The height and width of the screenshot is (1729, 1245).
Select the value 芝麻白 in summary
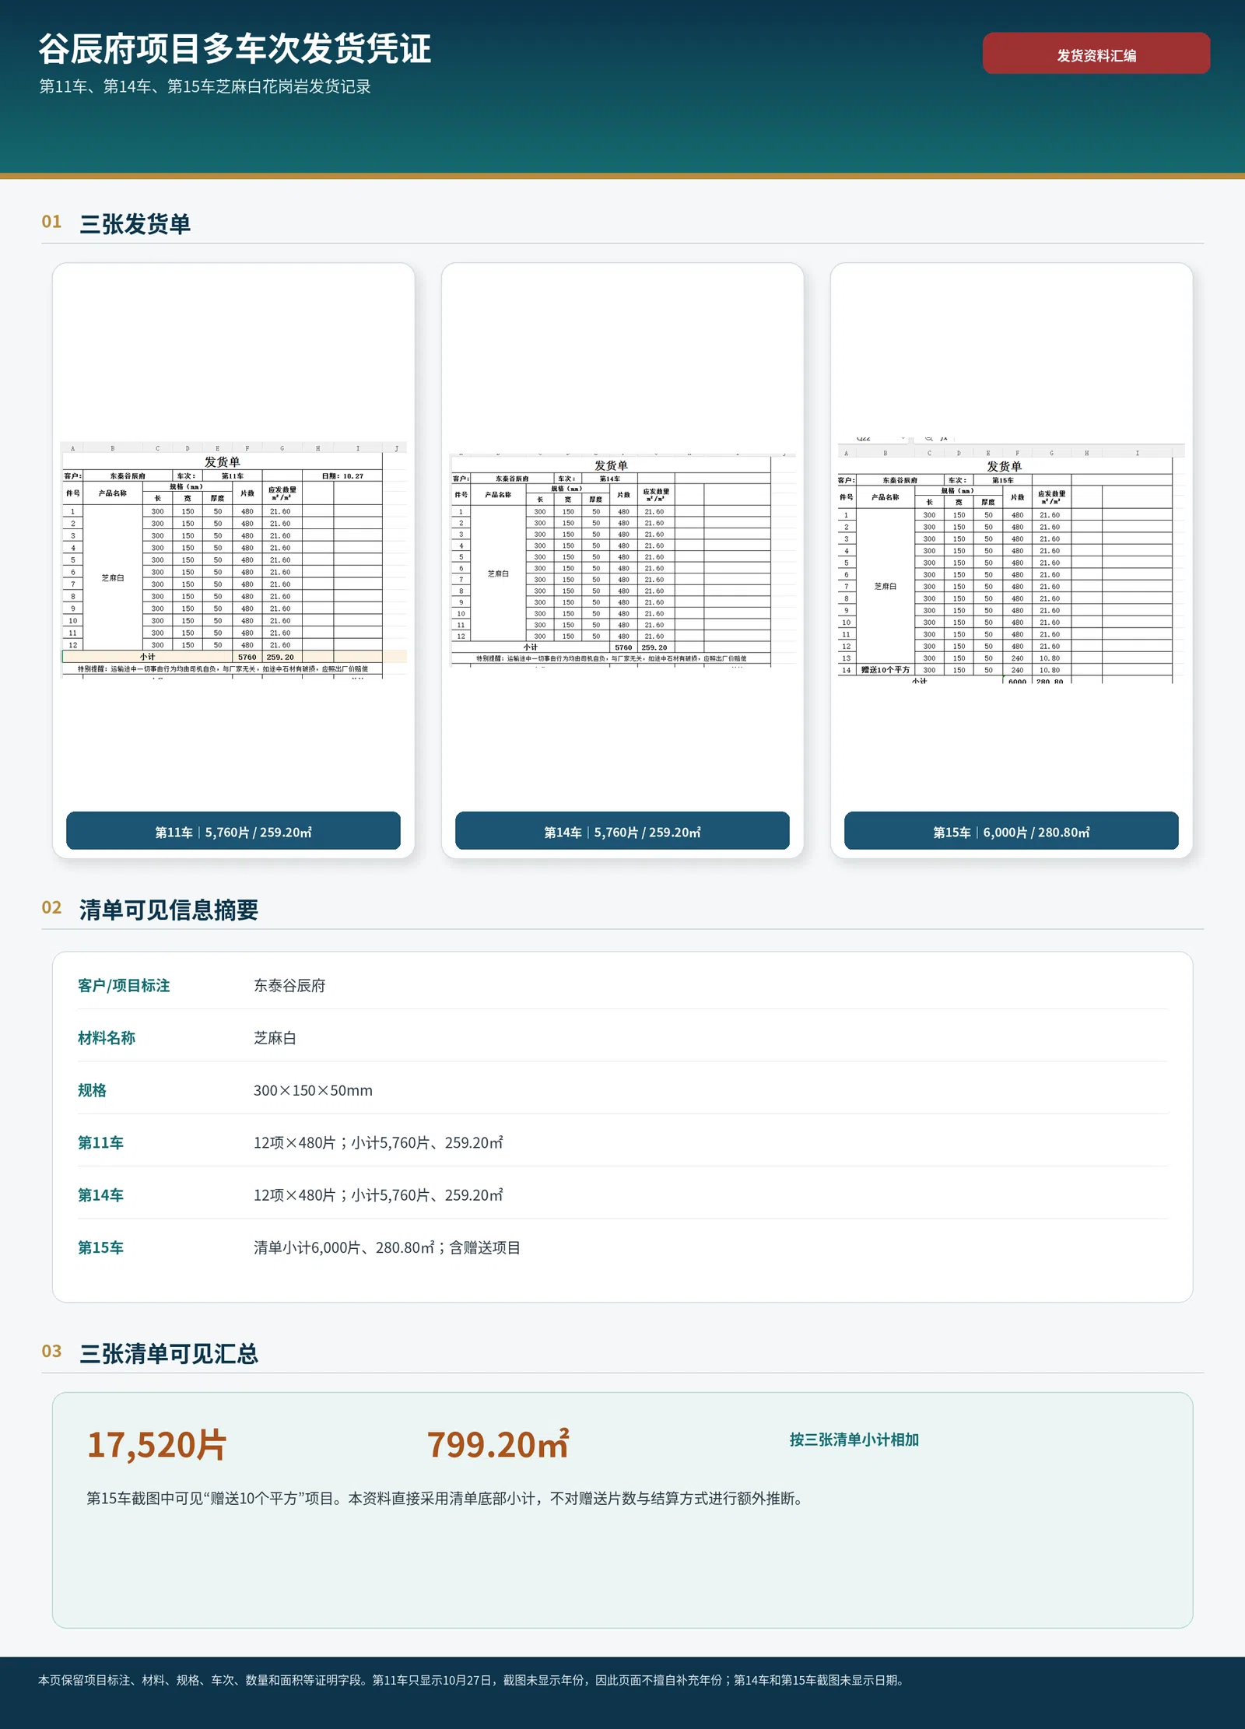pos(275,1038)
